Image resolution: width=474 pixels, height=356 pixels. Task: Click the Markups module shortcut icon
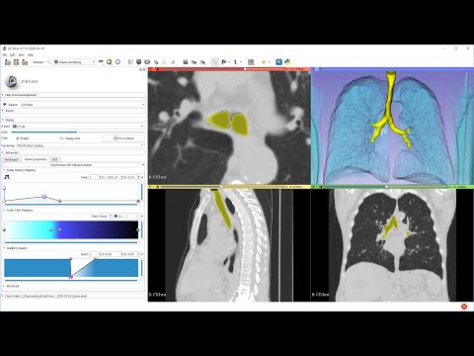pos(164,62)
